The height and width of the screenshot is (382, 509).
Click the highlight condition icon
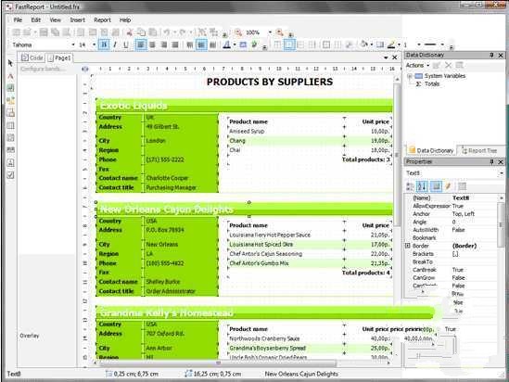(243, 45)
